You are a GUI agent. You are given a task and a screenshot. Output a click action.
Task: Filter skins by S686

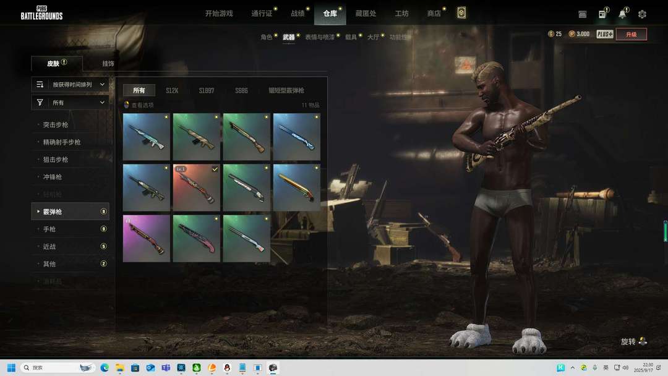click(241, 90)
